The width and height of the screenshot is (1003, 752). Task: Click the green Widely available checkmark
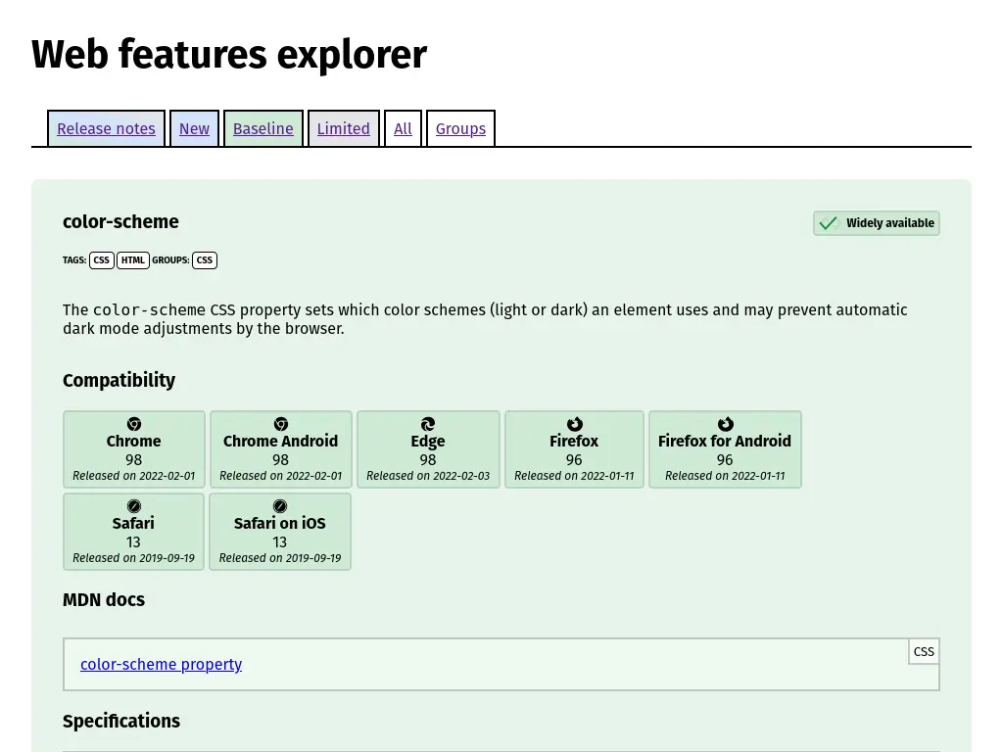(x=828, y=223)
